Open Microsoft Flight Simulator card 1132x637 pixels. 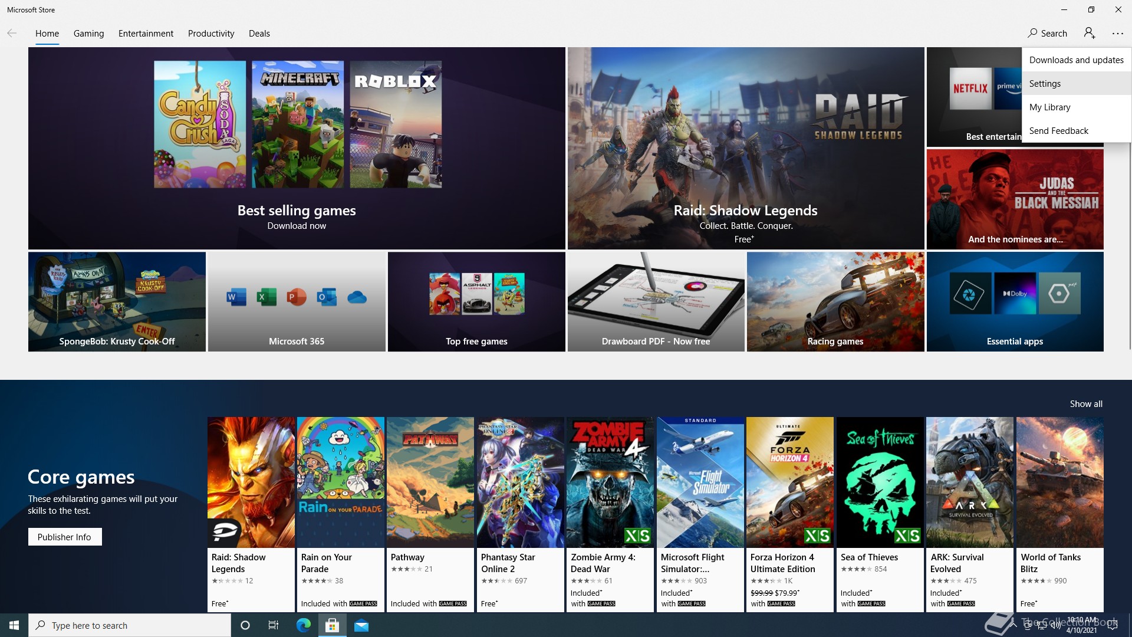700,514
